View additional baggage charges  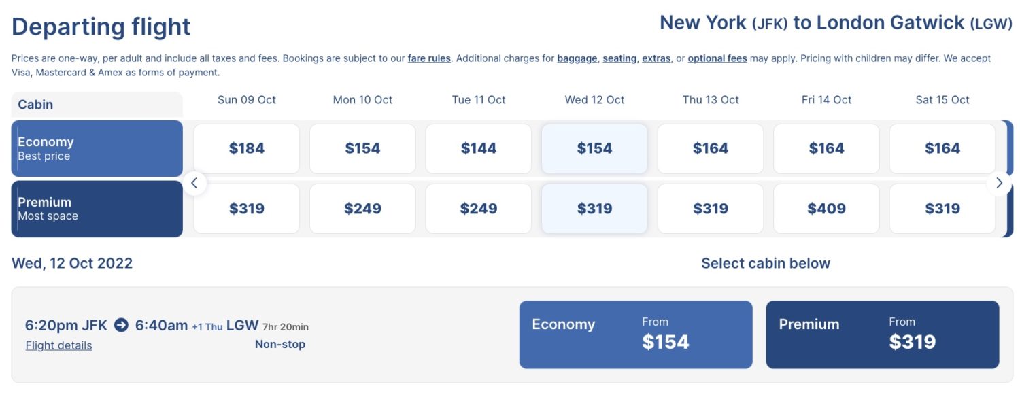[577, 58]
